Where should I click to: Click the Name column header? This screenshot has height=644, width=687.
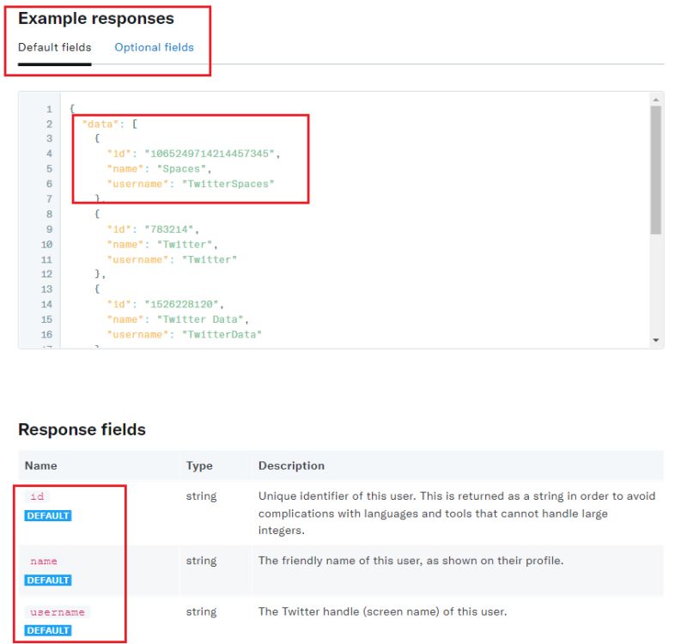pyautogui.click(x=40, y=465)
